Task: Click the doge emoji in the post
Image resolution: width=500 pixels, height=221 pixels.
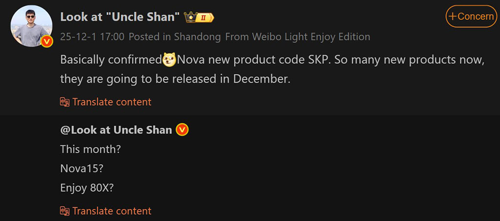Action: point(169,61)
